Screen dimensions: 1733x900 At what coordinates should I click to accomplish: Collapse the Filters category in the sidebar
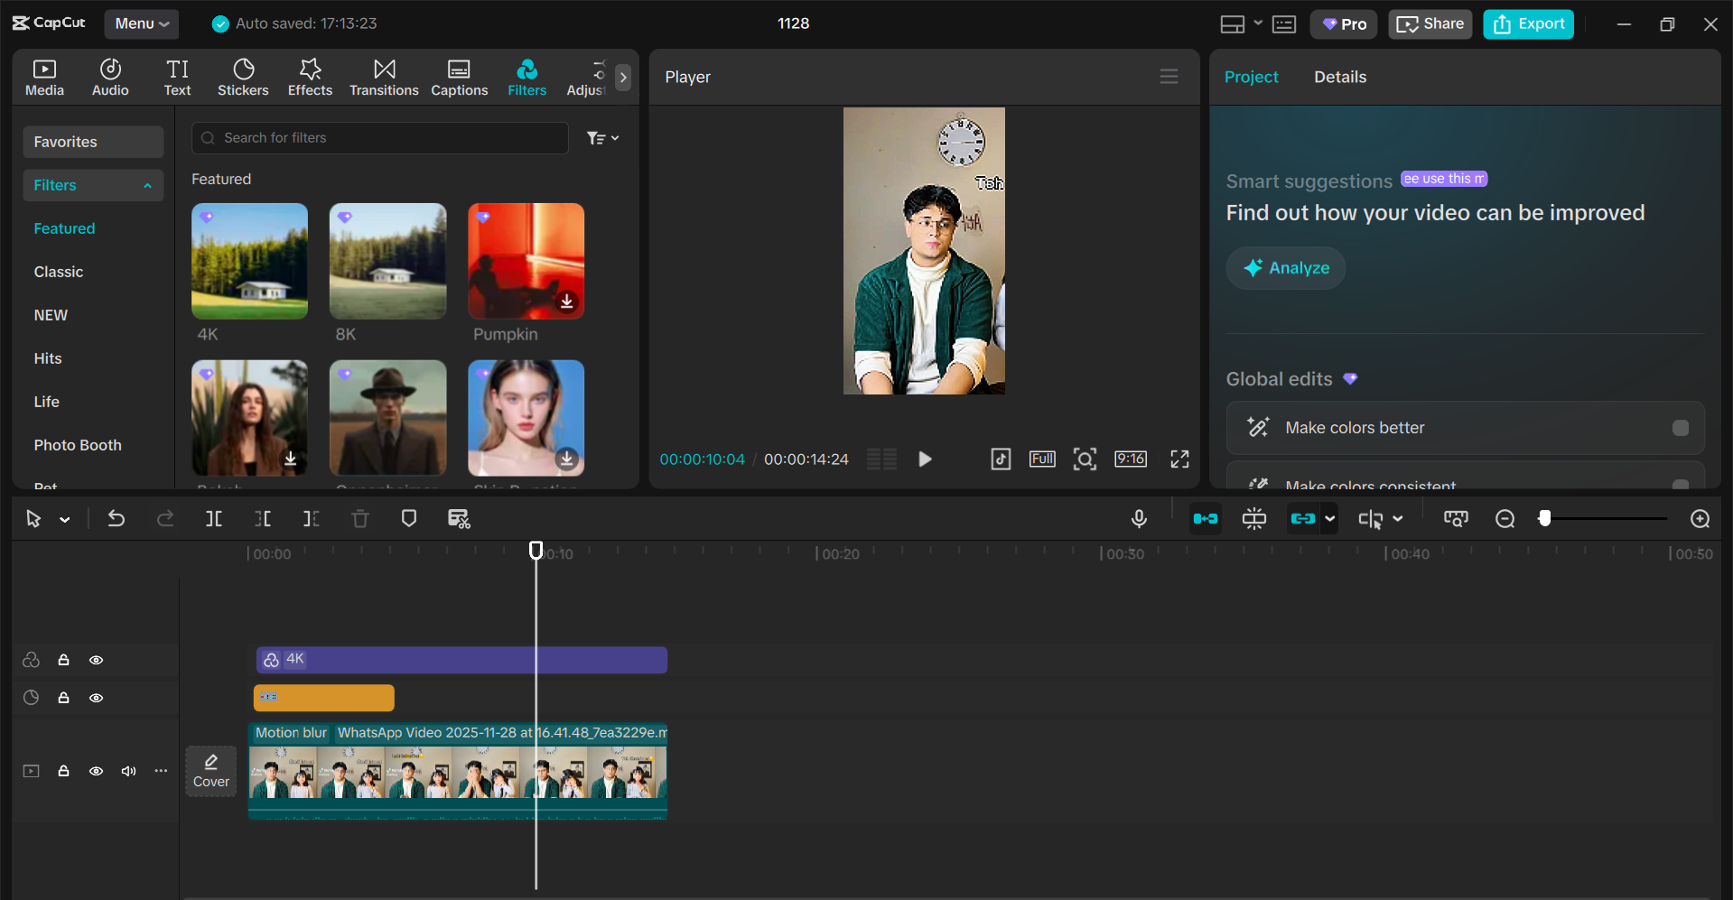tap(147, 185)
